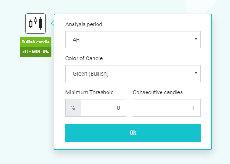Focus the Consecutive candles input field
230x164 pixels.
point(166,108)
